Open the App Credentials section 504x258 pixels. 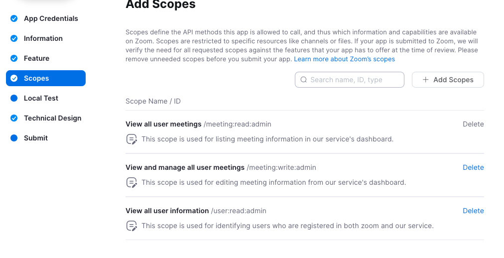pos(51,18)
